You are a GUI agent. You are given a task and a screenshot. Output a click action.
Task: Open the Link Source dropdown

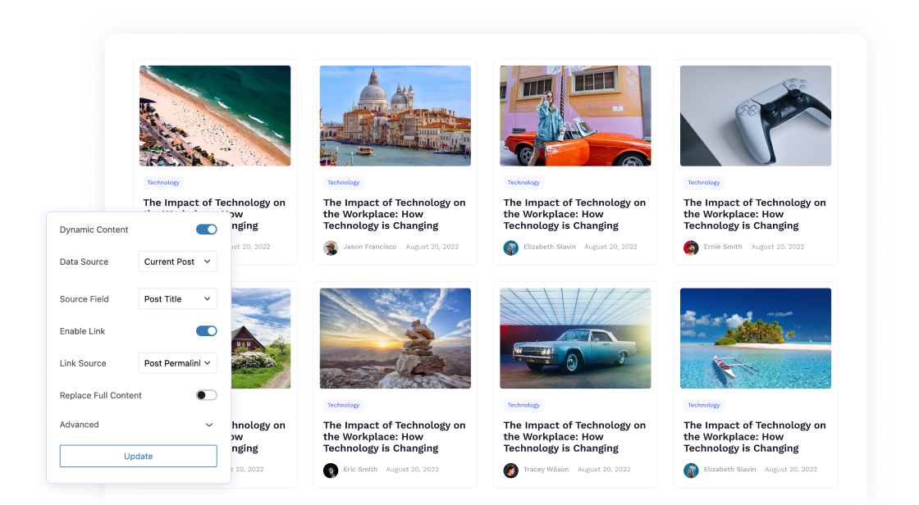pyautogui.click(x=177, y=363)
